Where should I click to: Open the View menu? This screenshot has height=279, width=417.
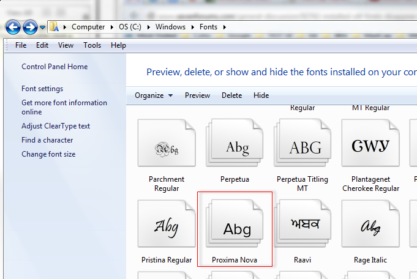click(66, 45)
